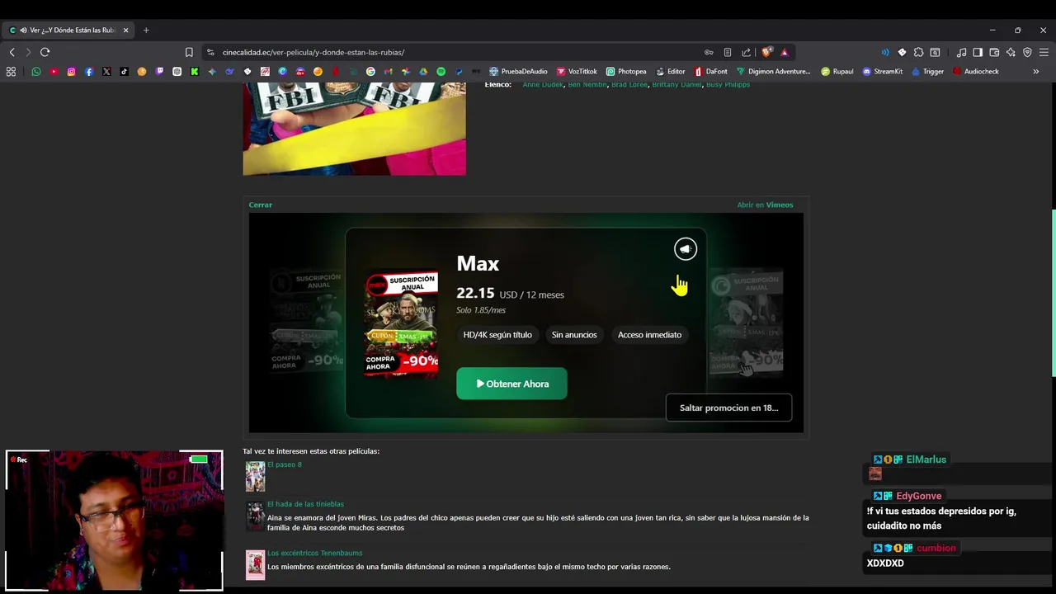Click cast member Busy Philipps link

point(728,84)
